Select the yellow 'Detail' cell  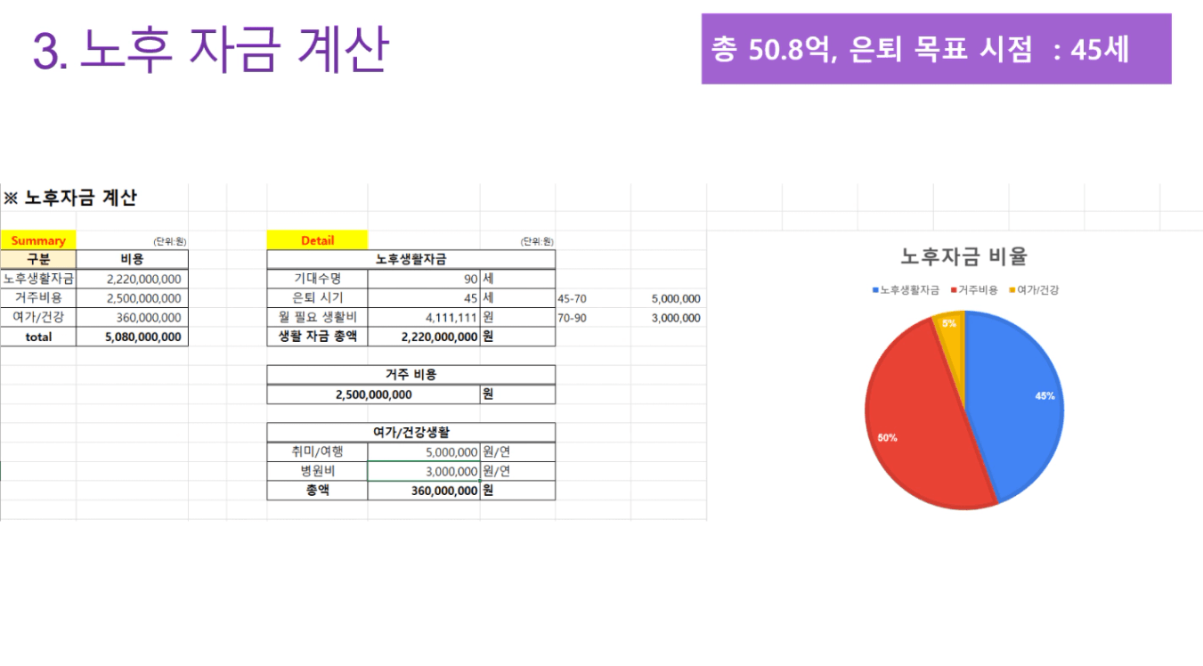(317, 240)
